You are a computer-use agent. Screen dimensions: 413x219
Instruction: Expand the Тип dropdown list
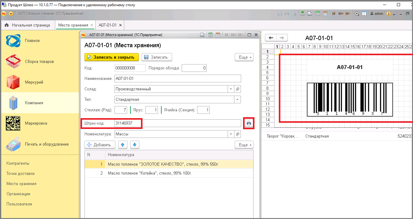tap(237, 100)
